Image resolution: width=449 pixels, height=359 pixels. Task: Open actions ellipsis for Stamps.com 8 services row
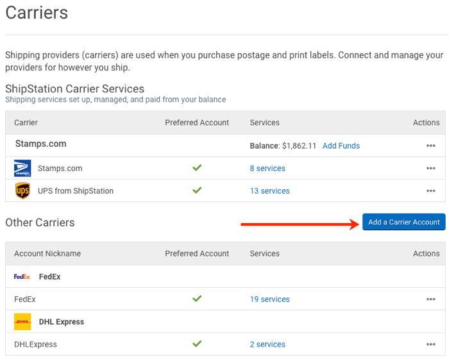click(430, 169)
